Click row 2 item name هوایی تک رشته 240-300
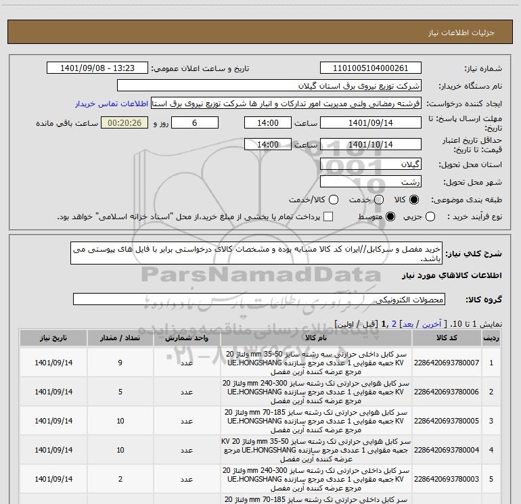521x504 pixels. point(316,392)
